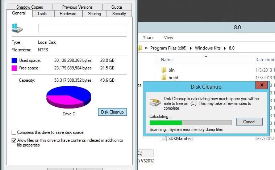
Task: Click the magenta Free space color swatch
Action: pos(14,68)
